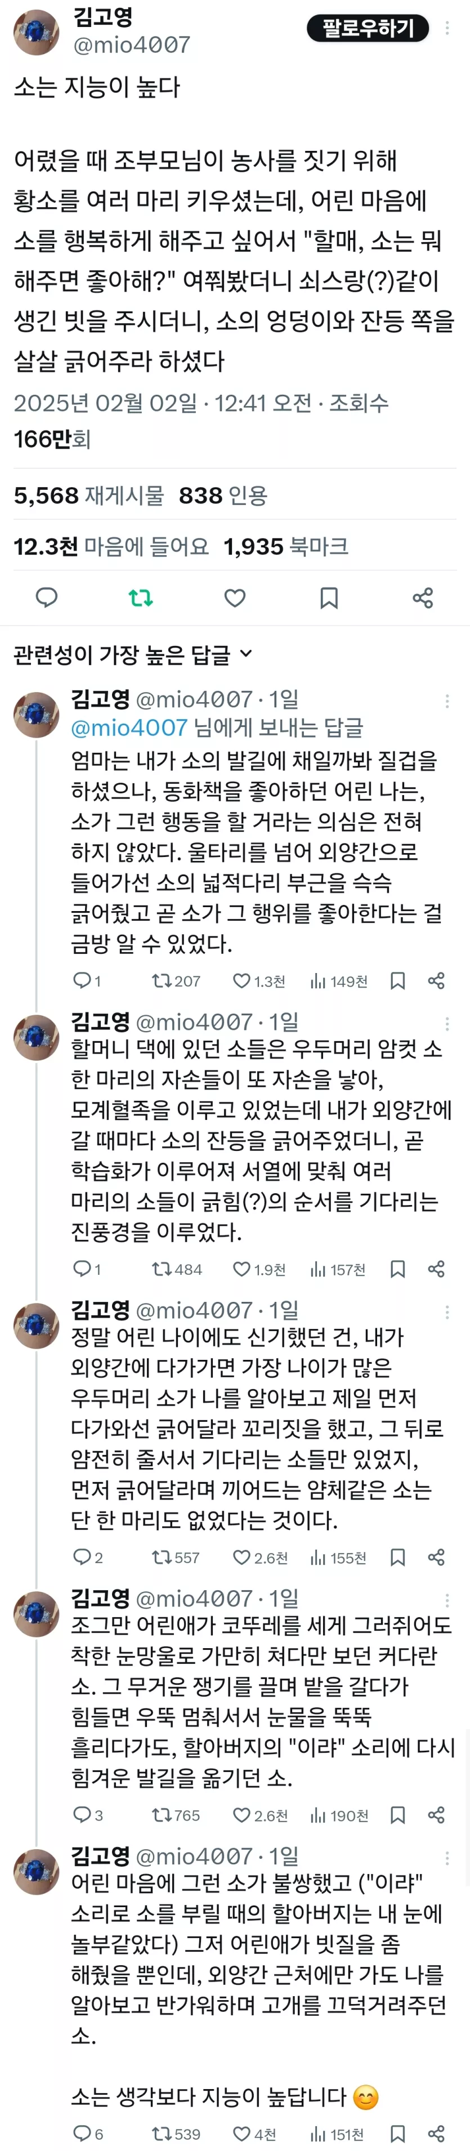This screenshot has width=470, height=2151.
Task: Like the main post with heart icon
Action: coord(235,597)
